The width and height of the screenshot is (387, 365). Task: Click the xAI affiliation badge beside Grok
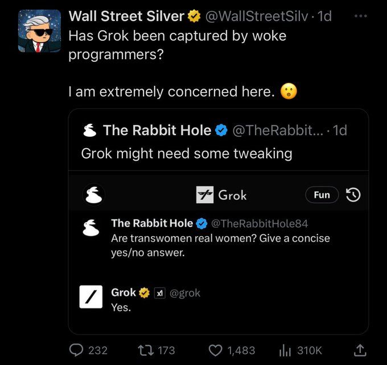(x=160, y=293)
